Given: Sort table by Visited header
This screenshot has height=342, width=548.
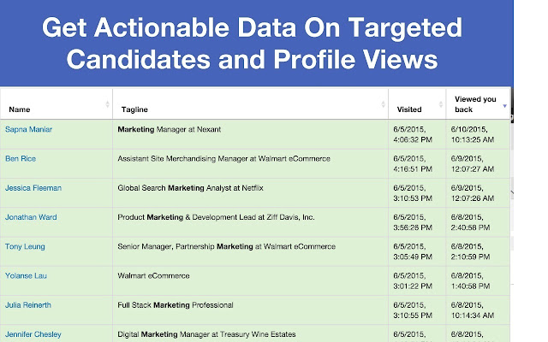Looking at the screenshot, I should pyautogui.click(x=409, y=109).
